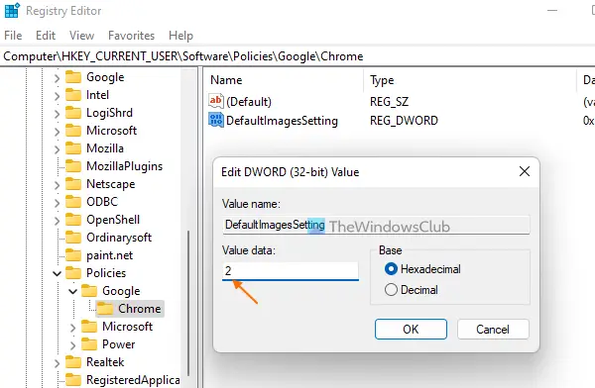
Task: Select the Netscape folder icon
Action: coord(73,184)
